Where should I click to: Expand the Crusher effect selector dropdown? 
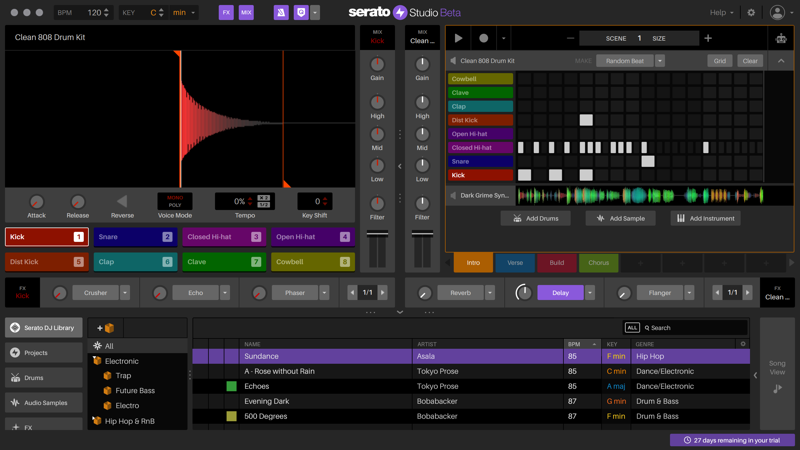(x=125, y=292)
